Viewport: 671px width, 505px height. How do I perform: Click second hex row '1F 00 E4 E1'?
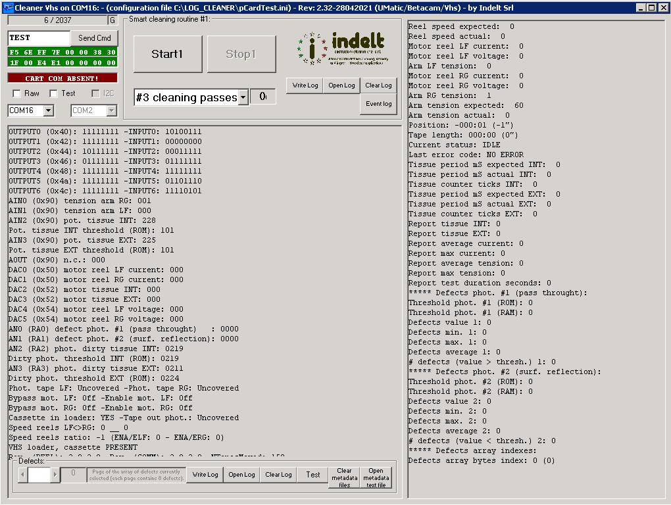pos(62,62)
